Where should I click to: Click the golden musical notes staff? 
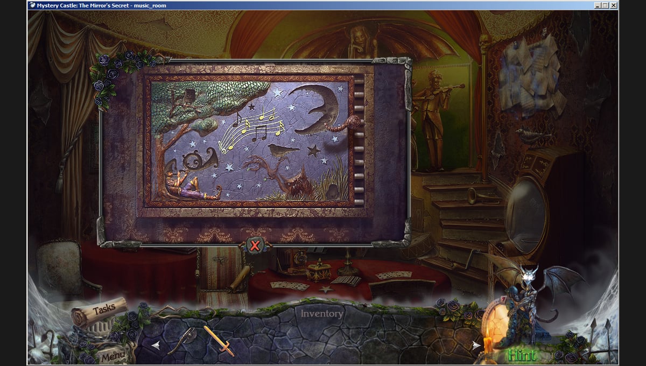pos(251,130)
